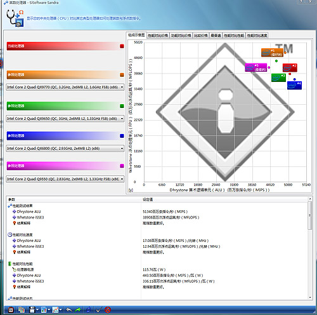
Task: Select the 处理器电源 row
Action: (x=25, y=269)
